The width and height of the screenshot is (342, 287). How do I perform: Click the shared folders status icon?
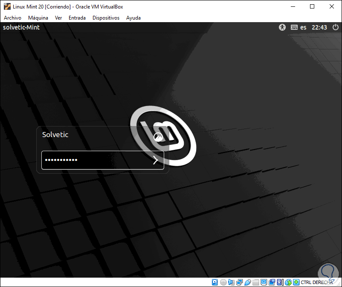[255, 282]
